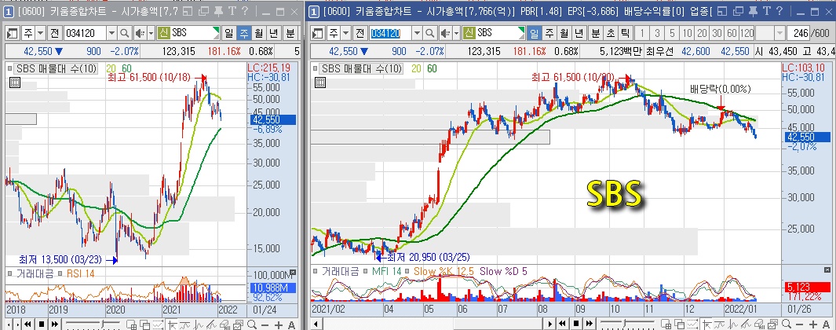
Task: Click the pin icon in left window title bar
Action: click(x=218, y=11)
